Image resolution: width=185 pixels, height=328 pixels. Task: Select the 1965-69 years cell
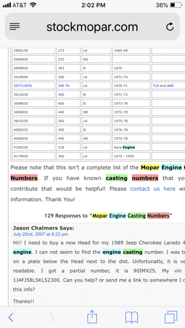point(131,51)
